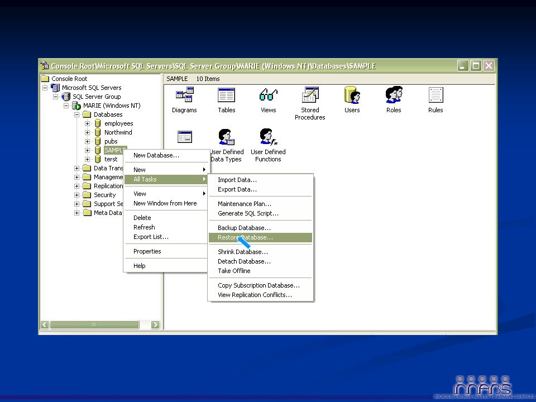Choose Refresh from context menu

click(166, 227)
